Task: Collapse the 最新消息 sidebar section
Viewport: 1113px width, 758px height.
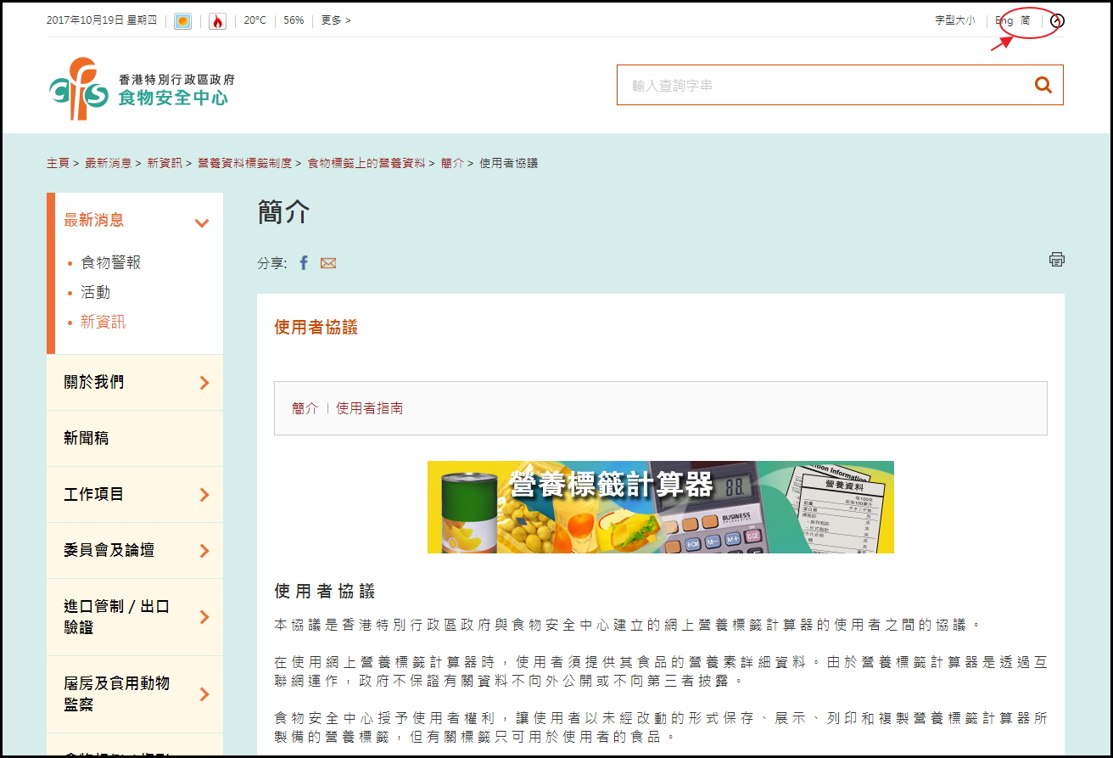Action: tap(202, 223)
